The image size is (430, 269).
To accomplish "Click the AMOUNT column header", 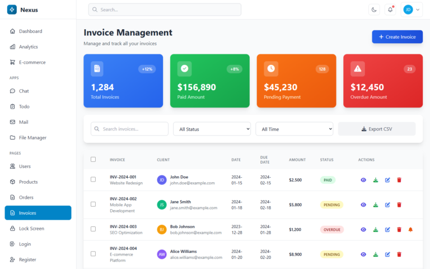I will tap(297, 160).
